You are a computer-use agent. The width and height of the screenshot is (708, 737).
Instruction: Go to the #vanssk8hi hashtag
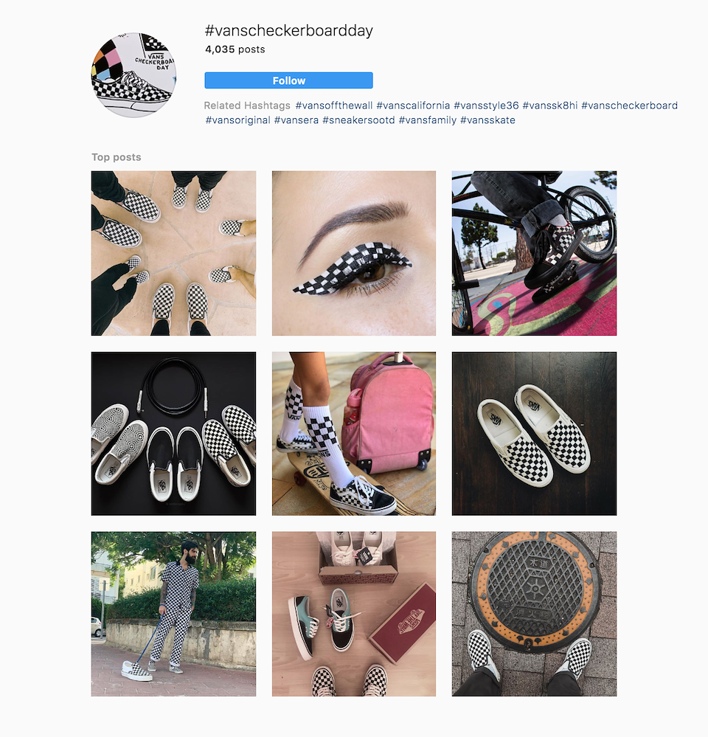549,105
